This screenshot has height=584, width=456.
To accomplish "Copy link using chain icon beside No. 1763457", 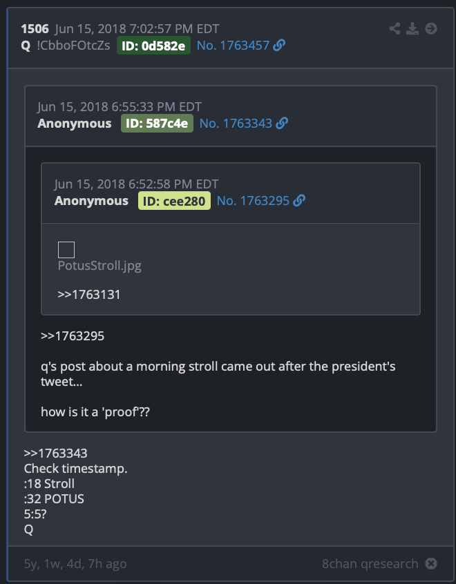I will (x=279, y=46).
